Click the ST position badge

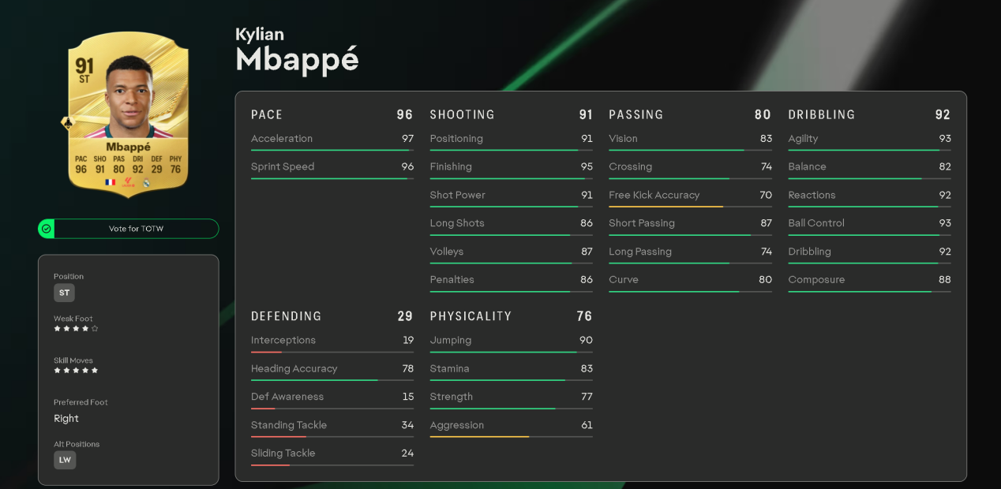pyautogui.click(x=64, y=293)
